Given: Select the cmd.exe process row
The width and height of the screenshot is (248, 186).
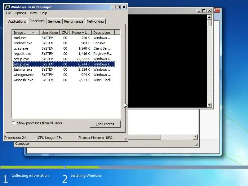Looking at the screenshot, I should (64, 38).
